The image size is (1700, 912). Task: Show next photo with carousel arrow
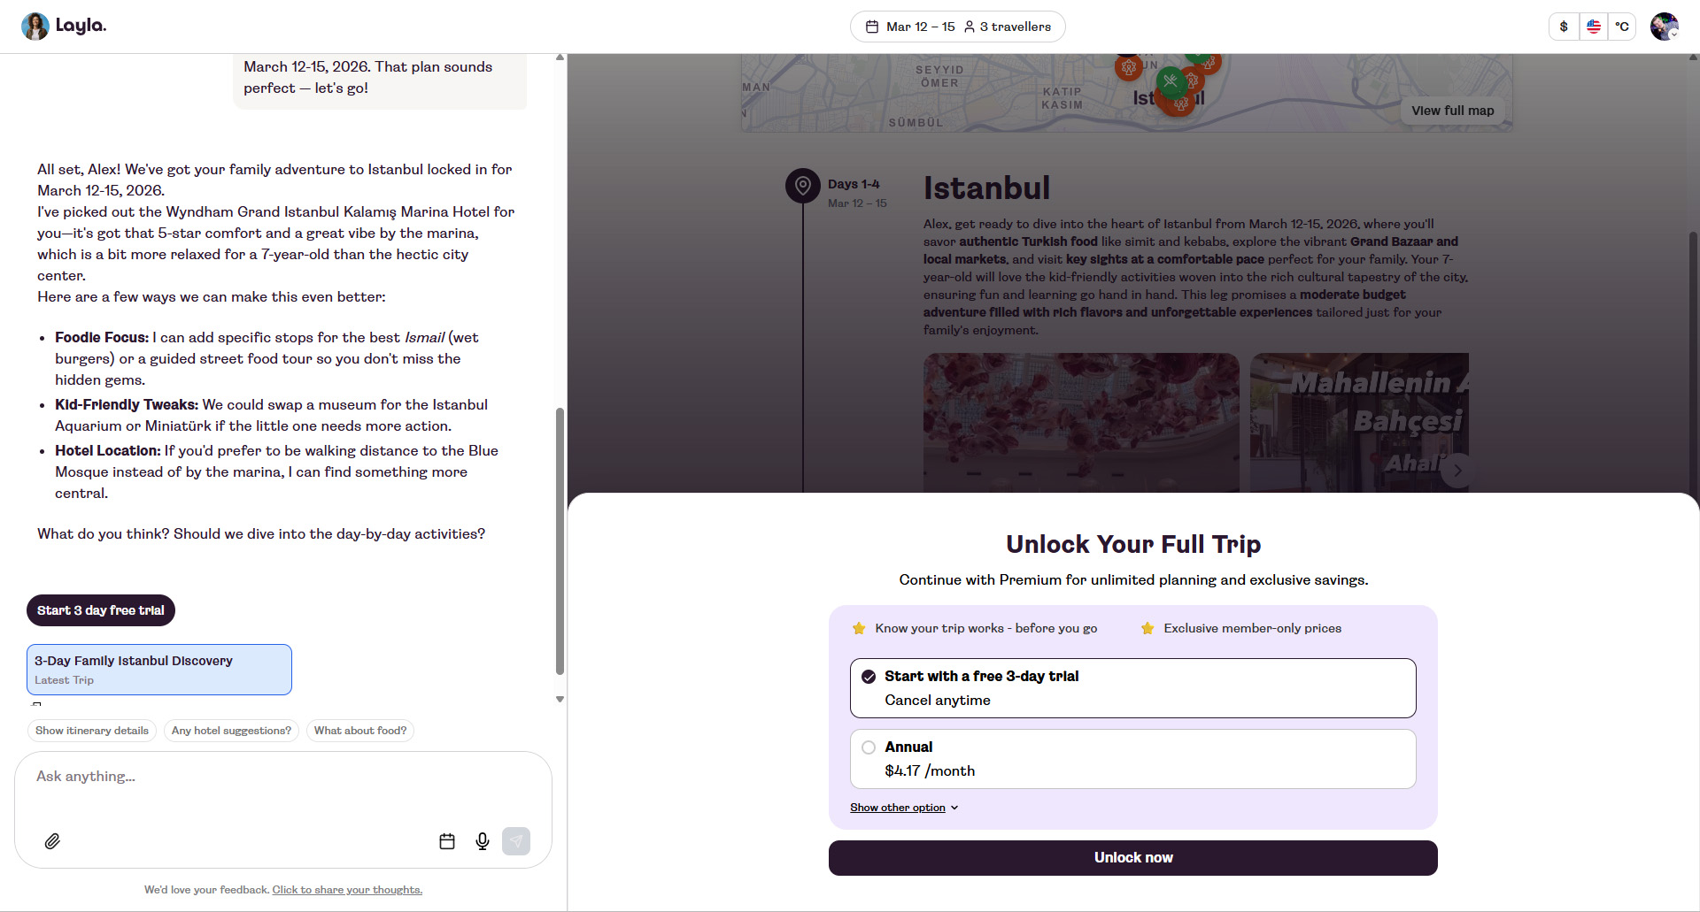pyautogui.click(x=1457, y=471)
